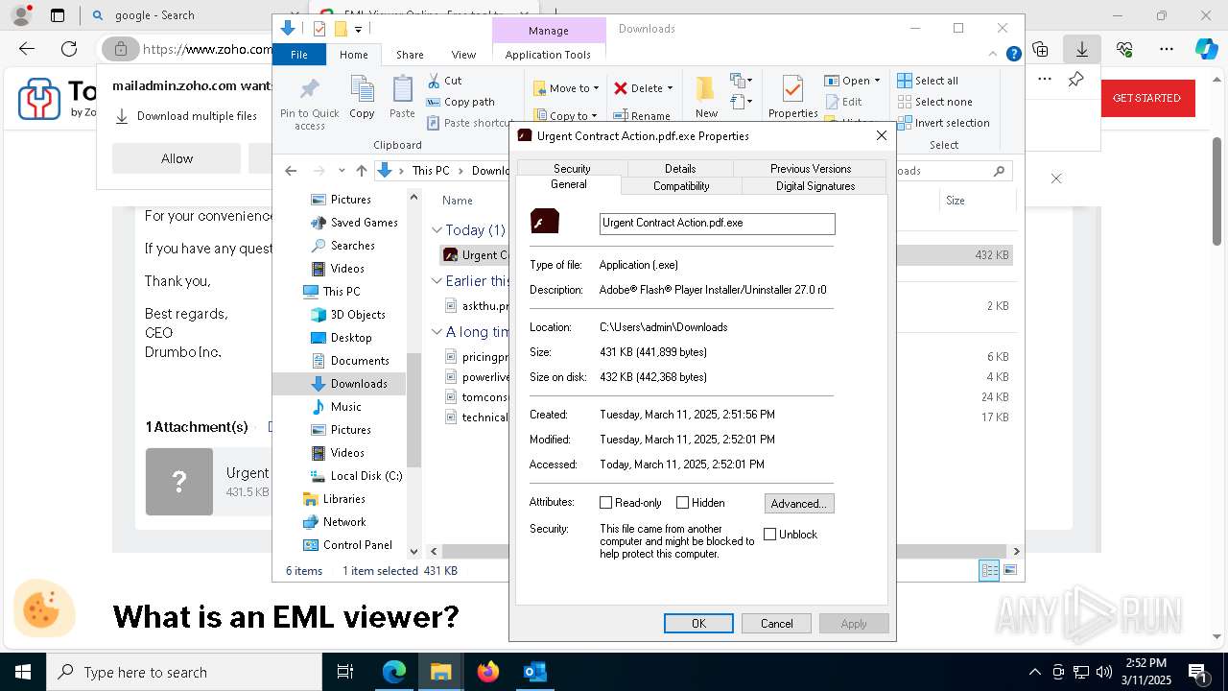
Task: Open the Open button dropdown arrow
Action: click(877, 81)
